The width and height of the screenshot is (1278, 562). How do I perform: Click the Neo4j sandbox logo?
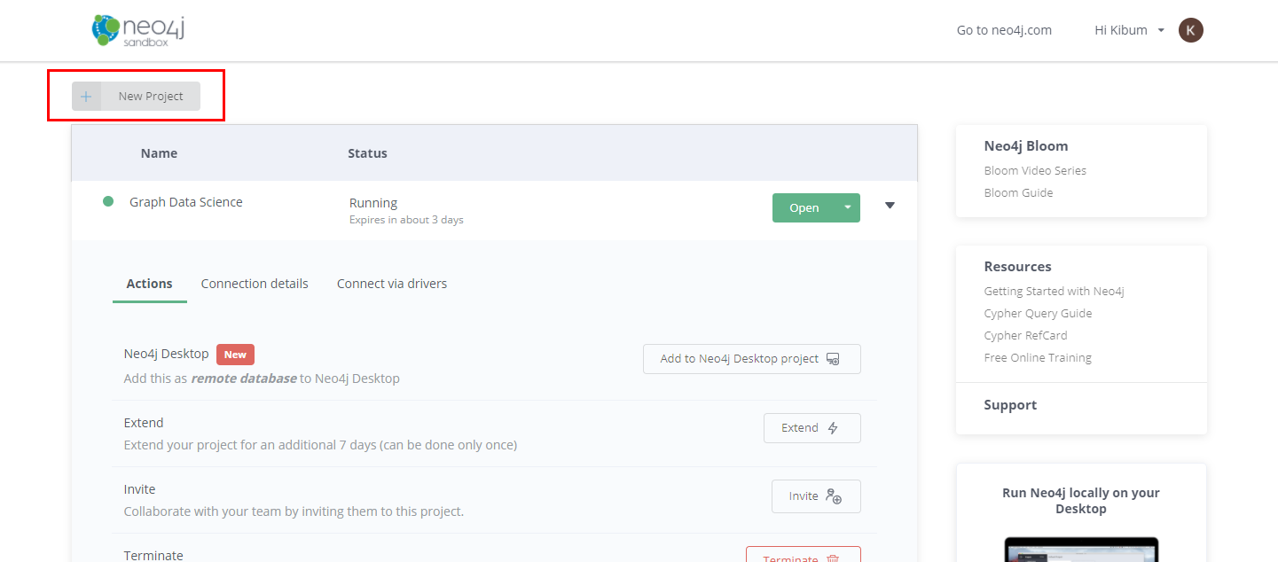coord(137,30)
